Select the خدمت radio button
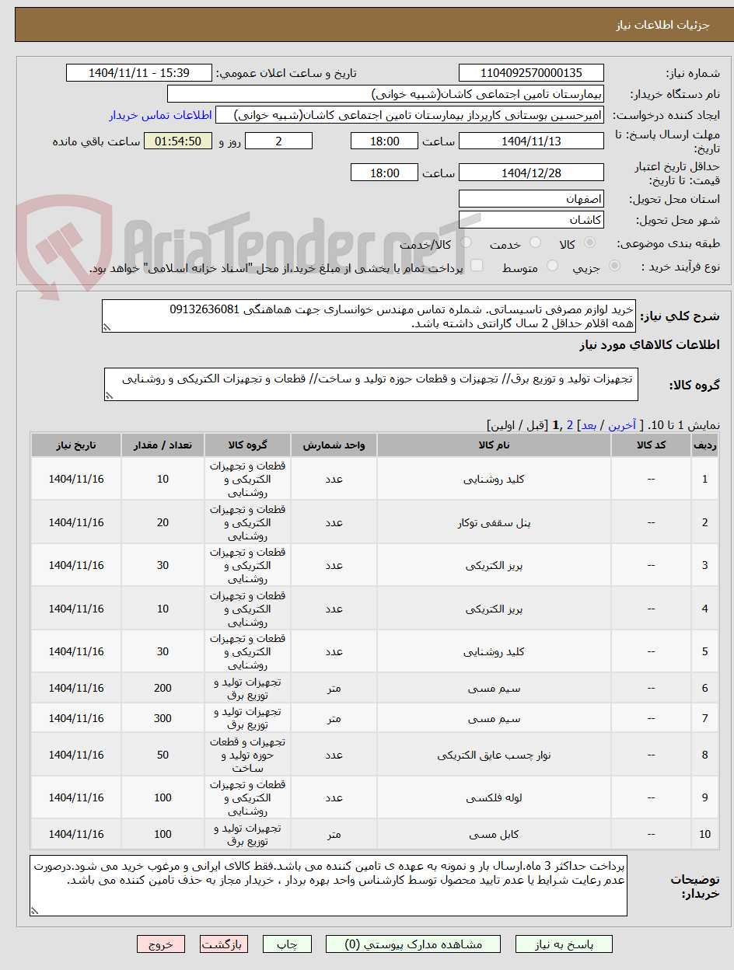Screen dimensions: 734x970 coord(533,244)
